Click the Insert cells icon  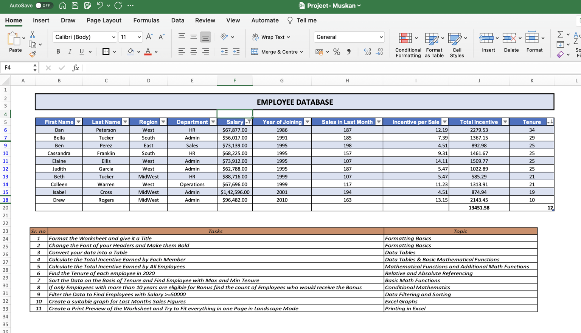pos(486,38)
